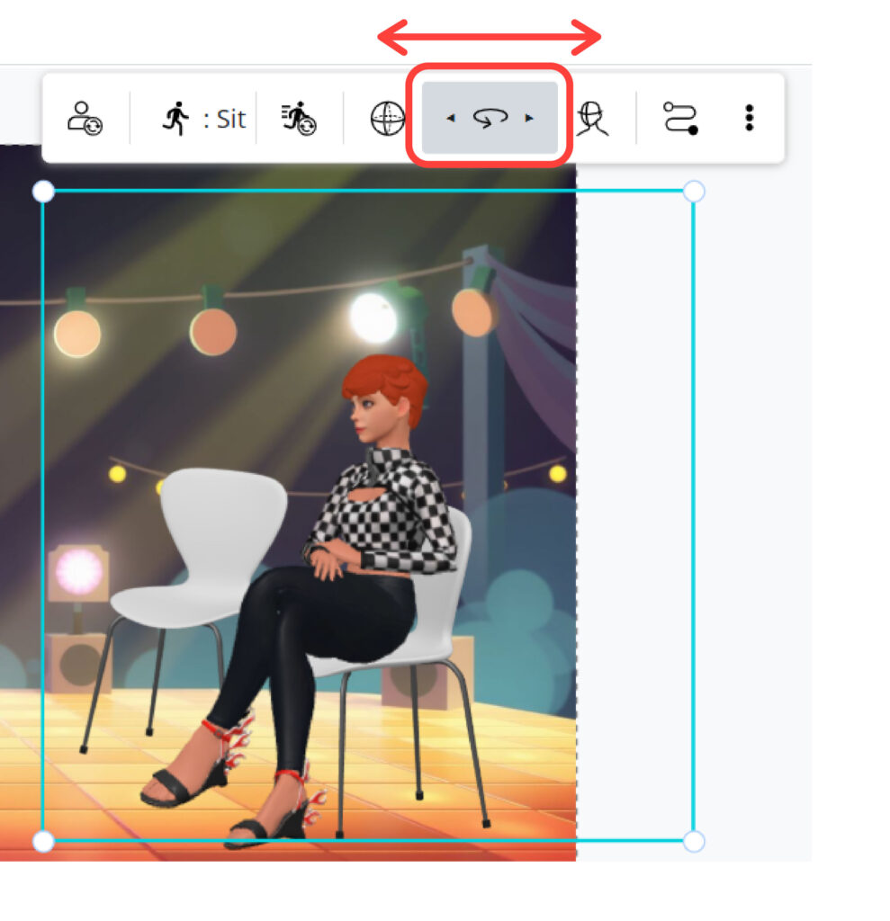Click the Sit label in toolbar
The width and height of the screenshot is (890, 921).
click(229, 118)
